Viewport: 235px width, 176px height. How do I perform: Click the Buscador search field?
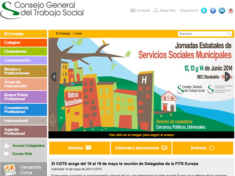coord(202,34)
